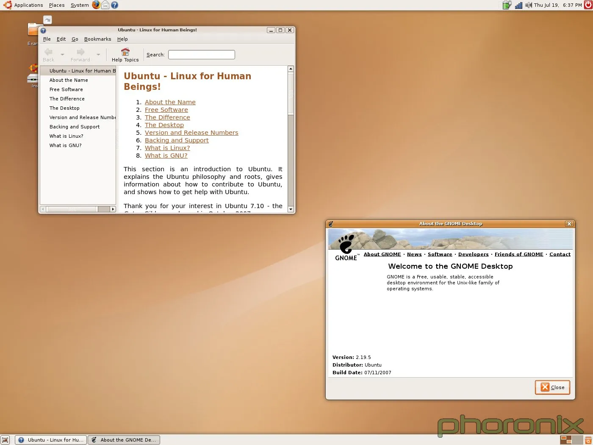Select 'Backing and Support' in sidebar
Screen dimensions: 593x445
coord(78,127)
